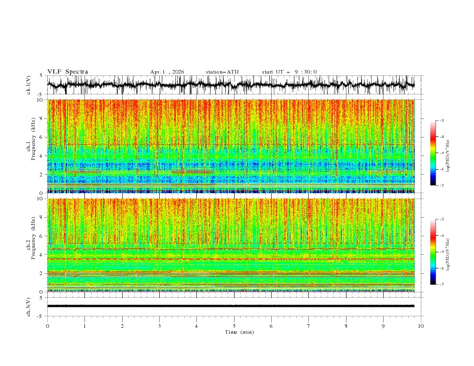Click the date text "Apr. 1, 2026"
This screenshot has height=366, width=474.
[x=167, y=72]
